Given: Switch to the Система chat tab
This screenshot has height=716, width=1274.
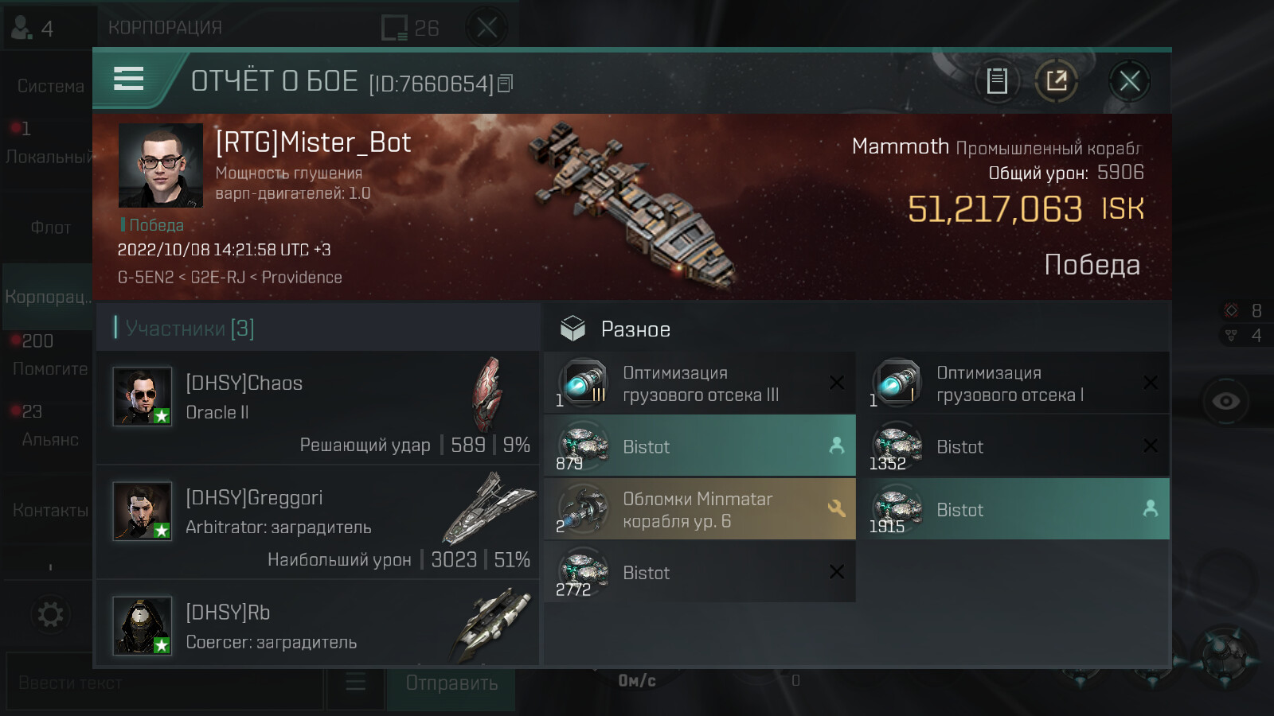Looking at the screenshot, I should pos(50,86).
